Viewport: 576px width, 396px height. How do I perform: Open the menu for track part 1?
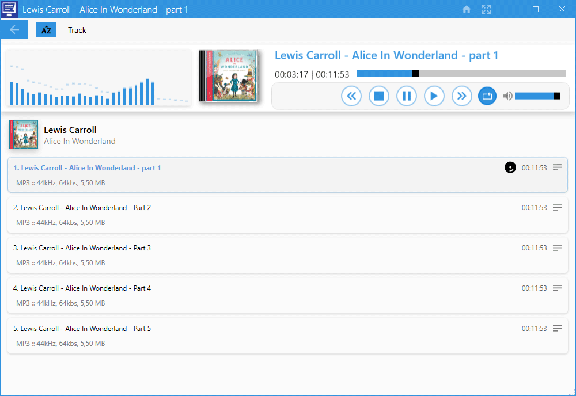[557, 167]
